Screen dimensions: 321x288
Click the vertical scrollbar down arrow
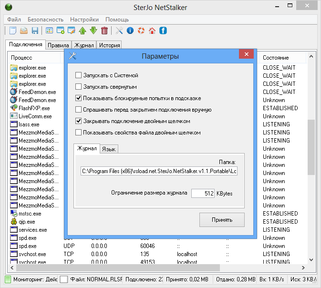pos(311,260)
